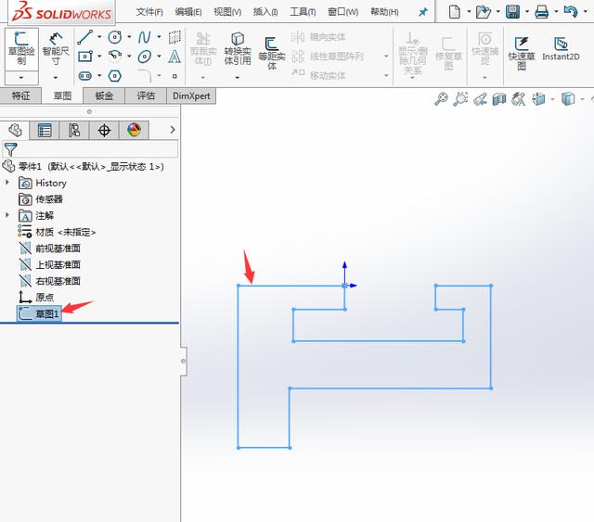Click the Previous View icon
594x522 pixels.
[480, 99]
